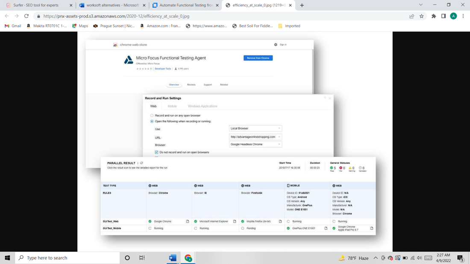470x264 pixels.
Task: Click the browser forward arrow
Action: pos(17,16)
